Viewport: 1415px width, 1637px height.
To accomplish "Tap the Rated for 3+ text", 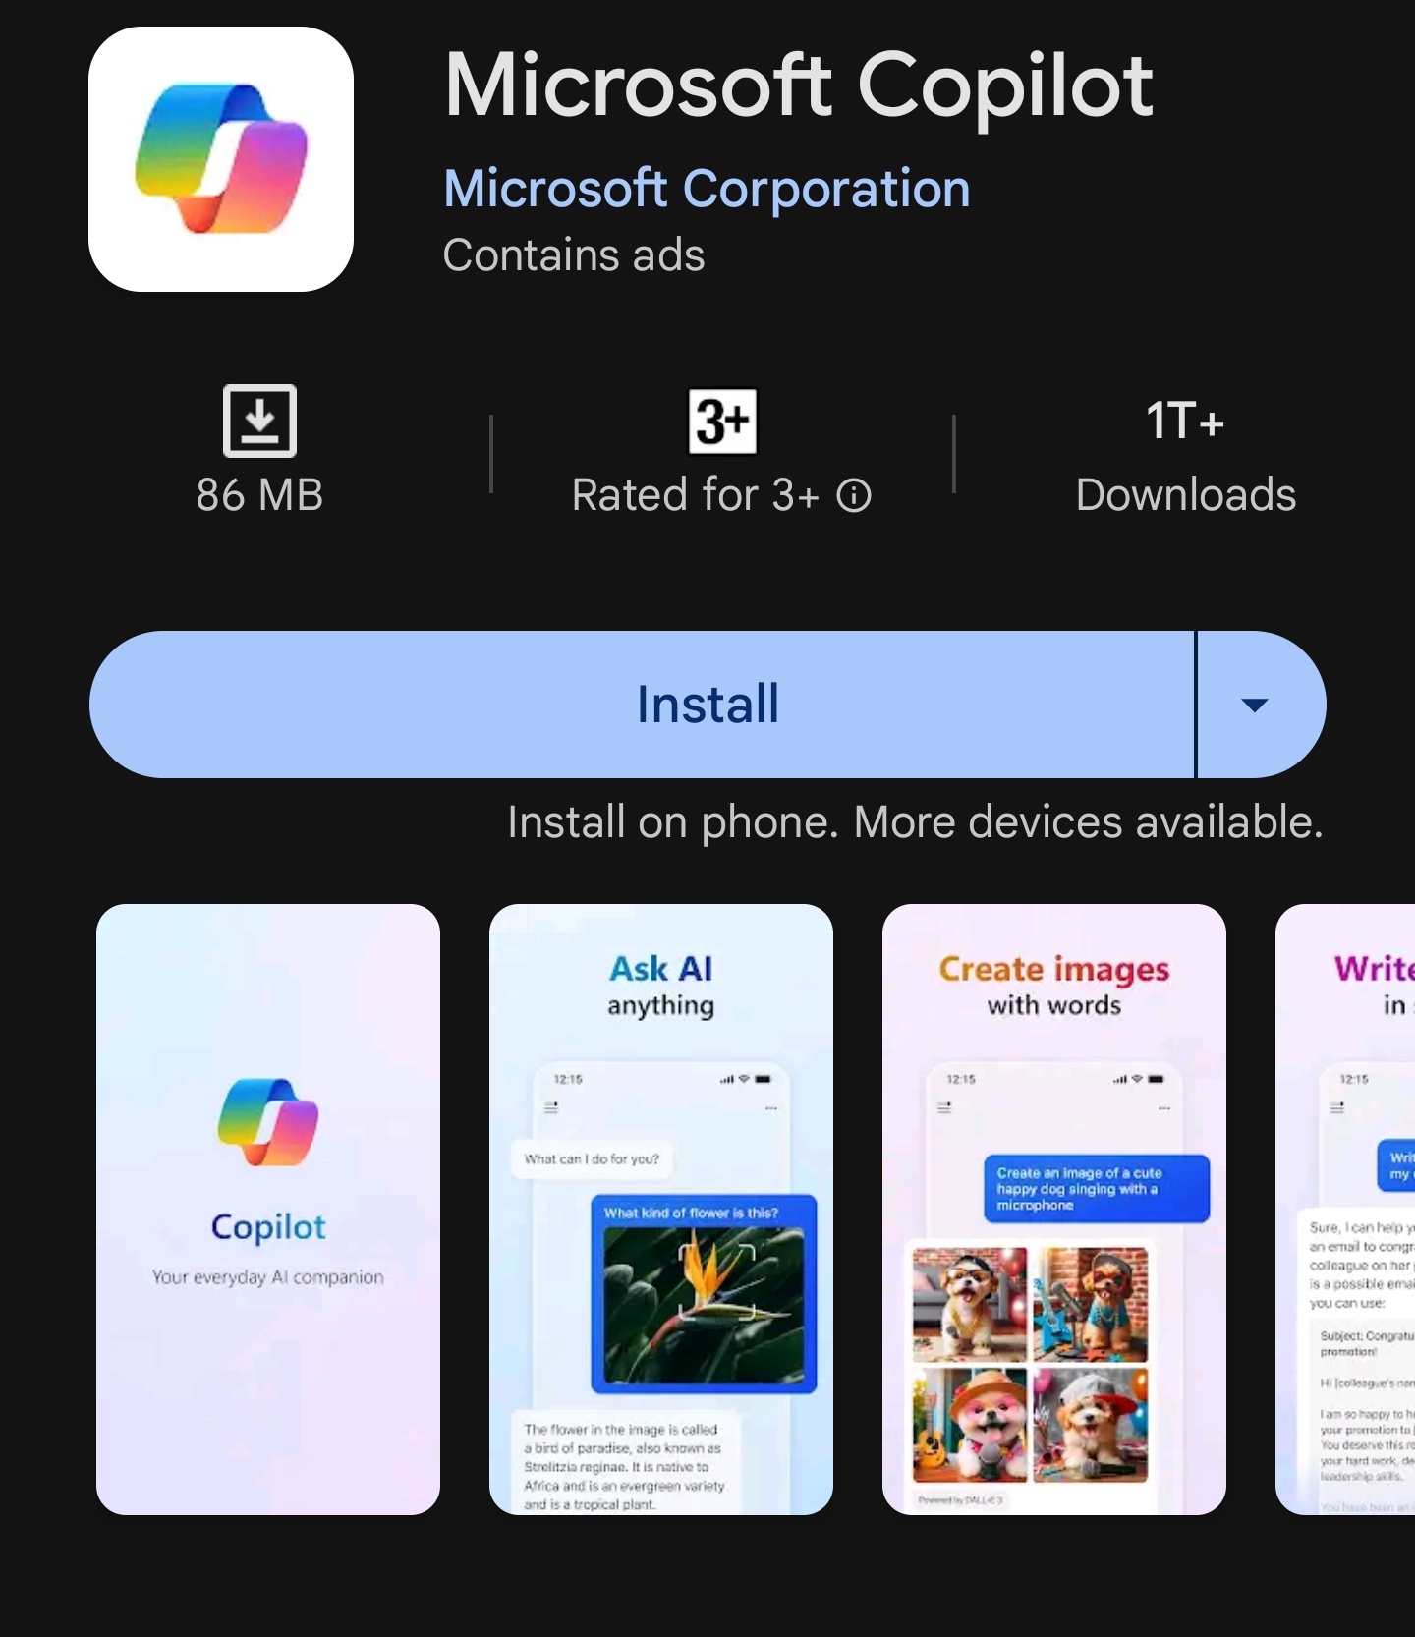I will tap(695, 495).
